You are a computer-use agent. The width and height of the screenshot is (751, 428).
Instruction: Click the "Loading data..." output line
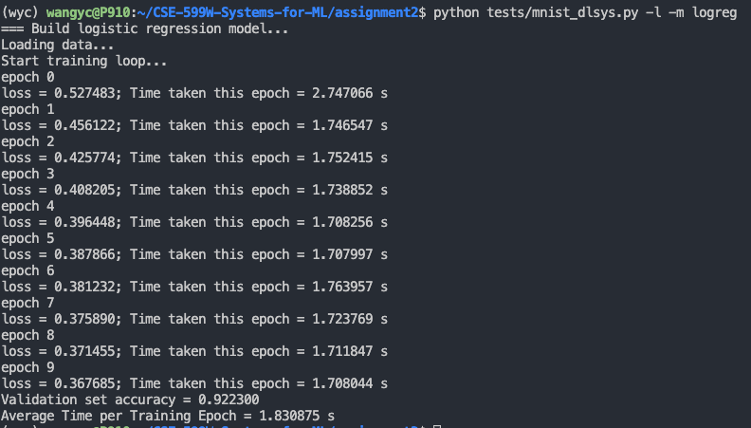click(x=57, y=45)
